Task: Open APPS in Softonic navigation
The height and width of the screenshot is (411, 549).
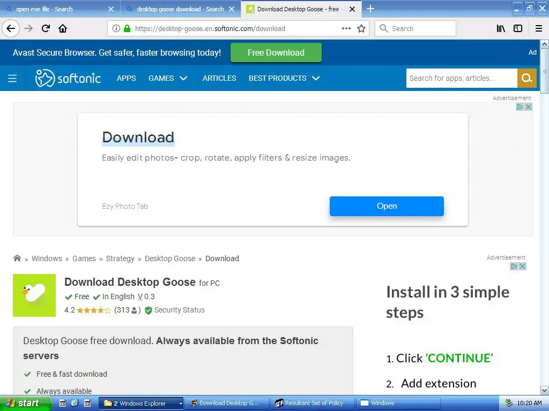Action: pyautogui.click(x=126, y=78)
